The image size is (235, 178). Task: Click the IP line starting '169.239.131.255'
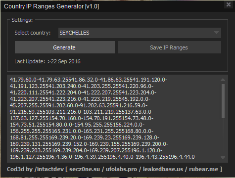[x=89, y=144]
